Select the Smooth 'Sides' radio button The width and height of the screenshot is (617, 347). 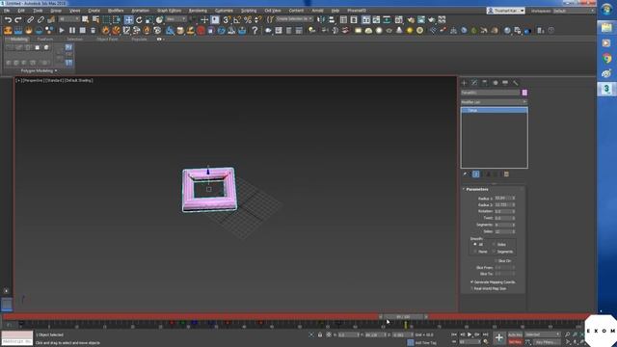tap(494, 244)
